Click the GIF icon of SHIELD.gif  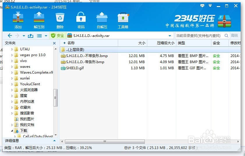pos(63,68)
